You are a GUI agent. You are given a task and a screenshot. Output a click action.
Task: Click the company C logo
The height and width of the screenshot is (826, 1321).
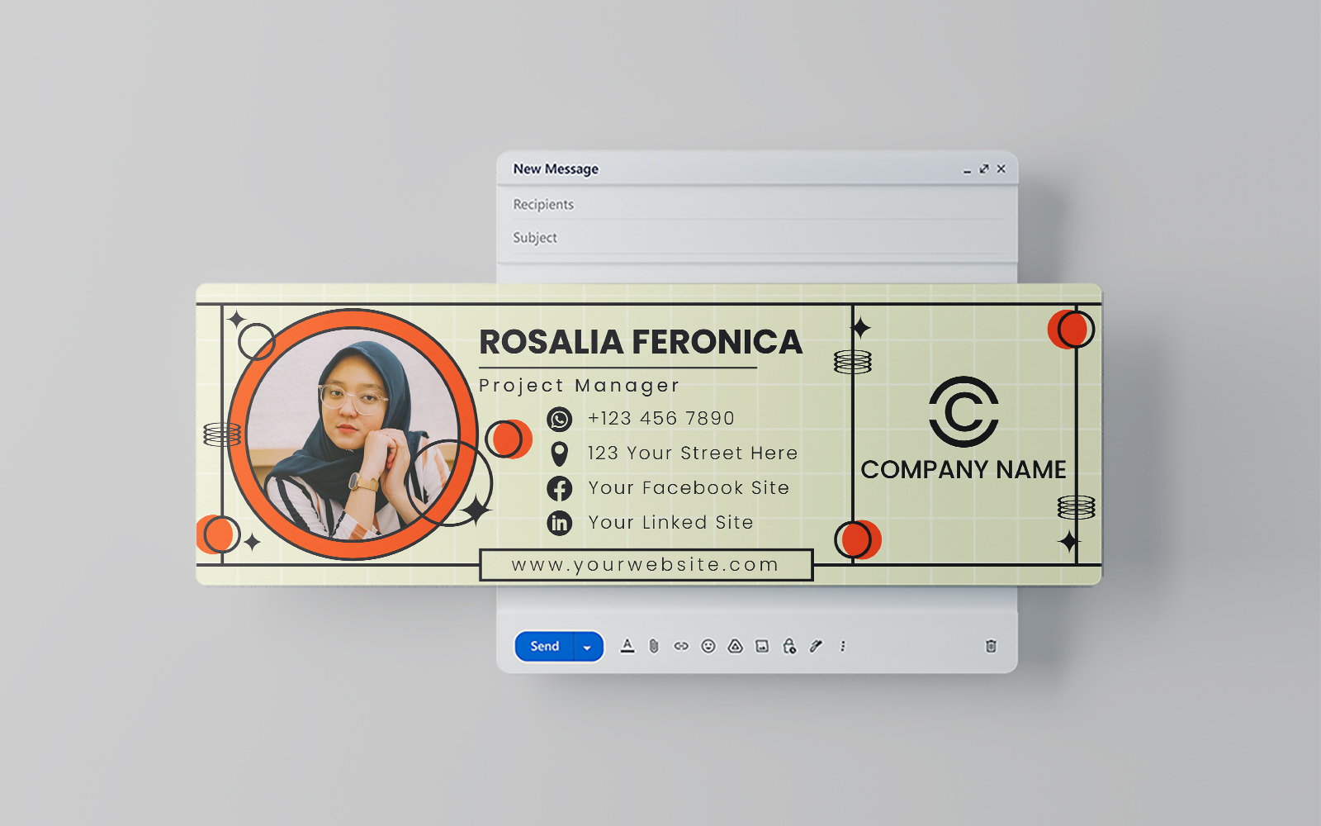pos(964,411)
